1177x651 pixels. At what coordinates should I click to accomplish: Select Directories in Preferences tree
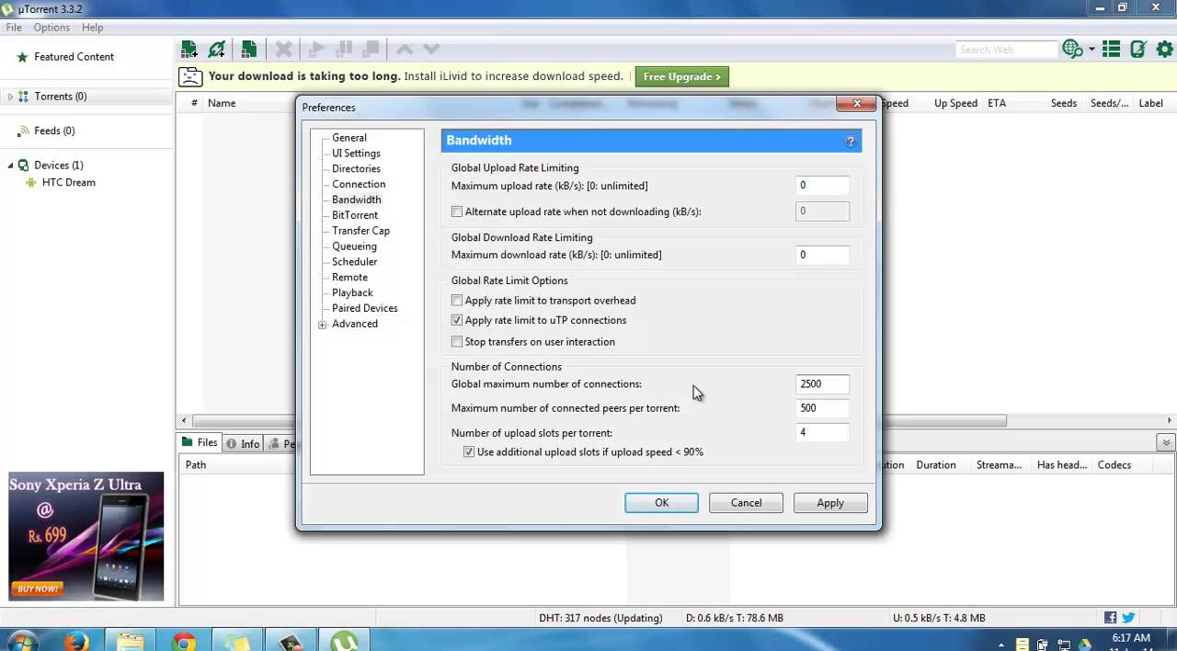click(x=356, y=169)
